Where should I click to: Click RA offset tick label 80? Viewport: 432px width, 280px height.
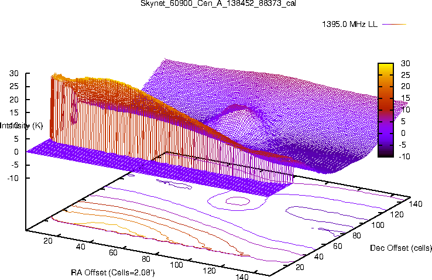[146, 259]
